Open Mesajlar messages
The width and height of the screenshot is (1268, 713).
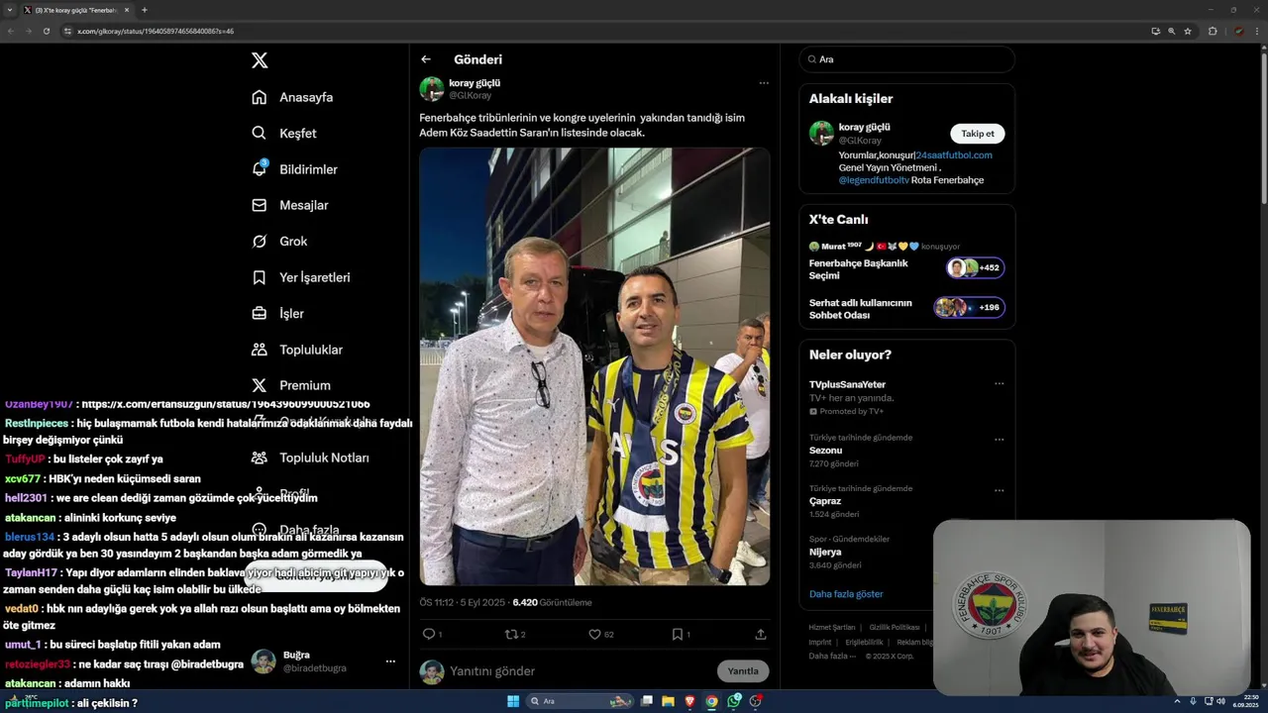click(289, 205)
